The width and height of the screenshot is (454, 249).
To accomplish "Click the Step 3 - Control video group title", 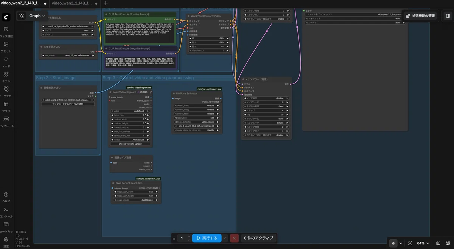I will (148, 78).
